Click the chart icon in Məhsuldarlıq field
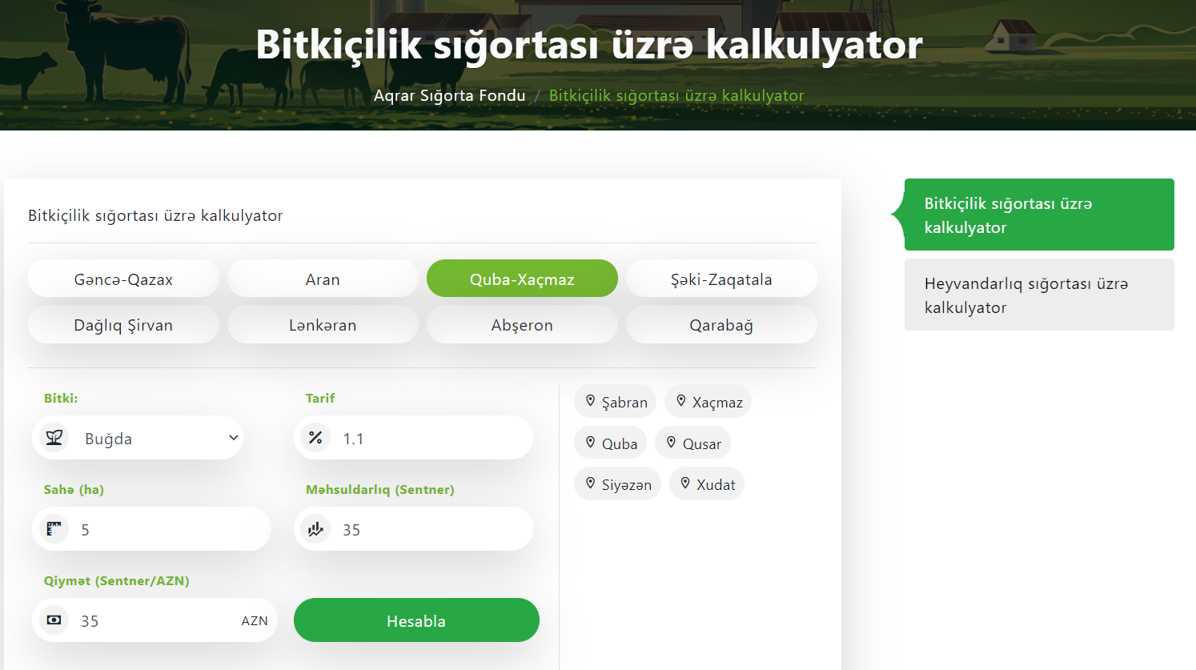 pyautogui.click(x=315, y=529)
